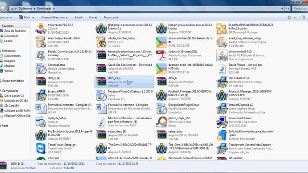Select the cadastro-SE-unasp2011 PDF icon
The image size is (308, 173).
(162, 55)
